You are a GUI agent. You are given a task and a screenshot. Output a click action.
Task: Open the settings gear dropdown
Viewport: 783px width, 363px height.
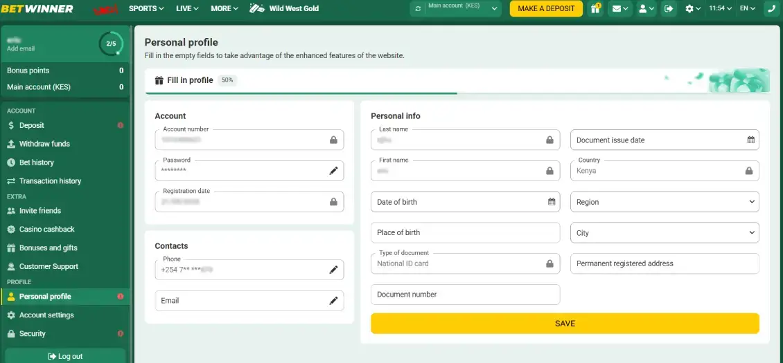click(x=693, y=8)
